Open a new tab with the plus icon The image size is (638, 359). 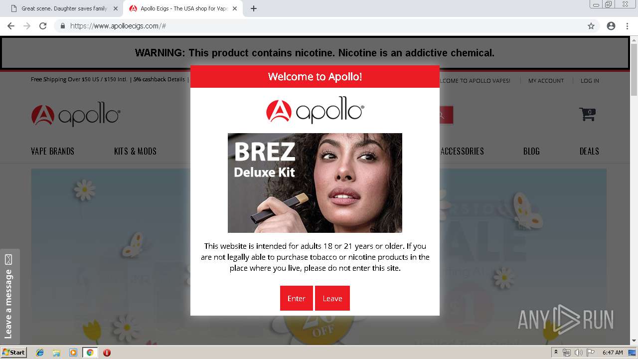[253, 8]
